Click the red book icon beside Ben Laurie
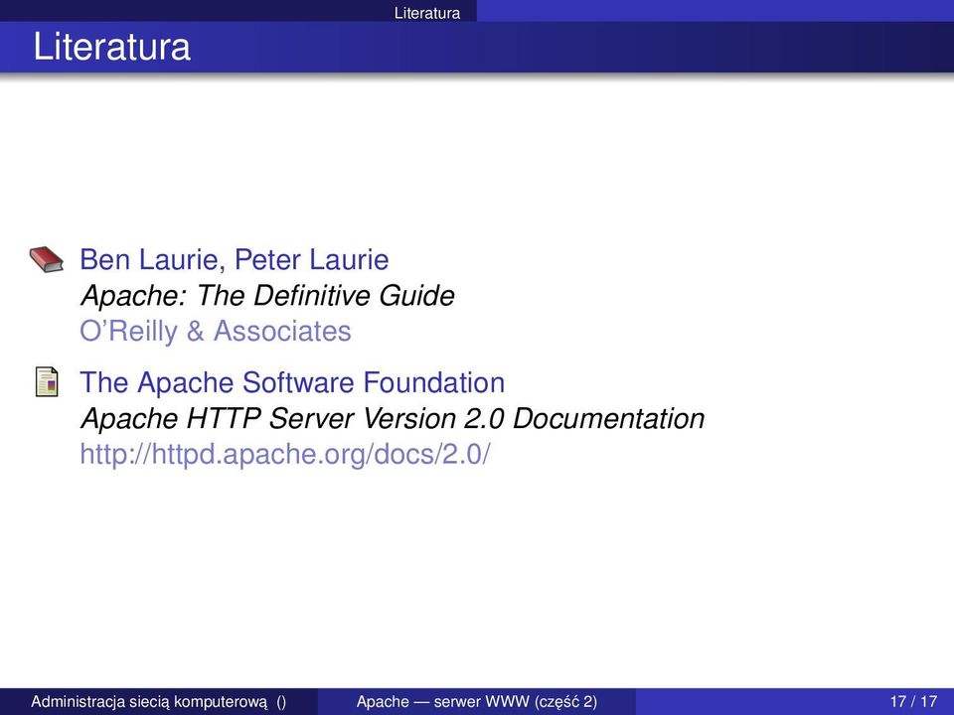954x715 pixels. coord(47,259)
